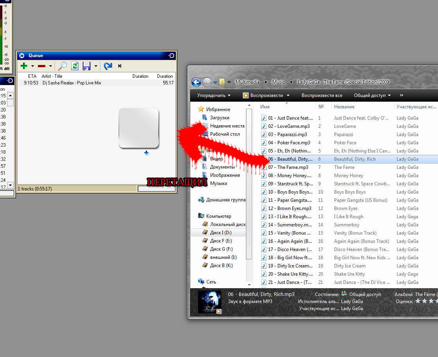Click the skip-to-next icon in Queue toolbar
Viewport: 438px width, 357px height.
pos(120,66)
